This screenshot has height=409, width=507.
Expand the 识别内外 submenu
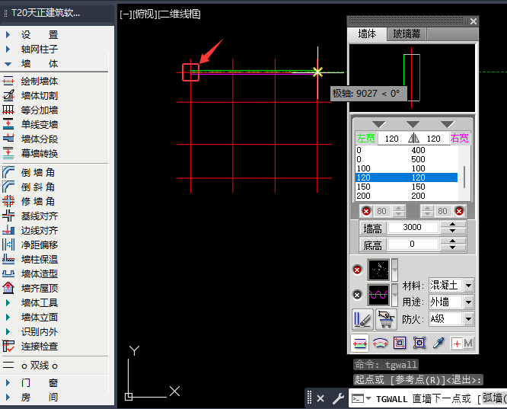tap(30, 331)
